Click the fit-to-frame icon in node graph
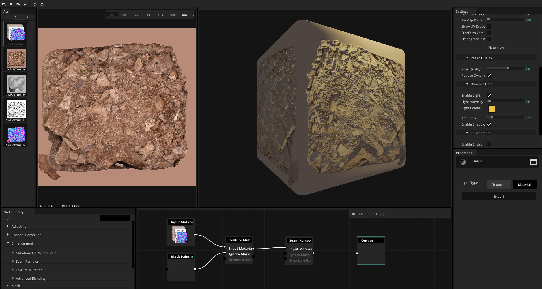 [382, 214]
